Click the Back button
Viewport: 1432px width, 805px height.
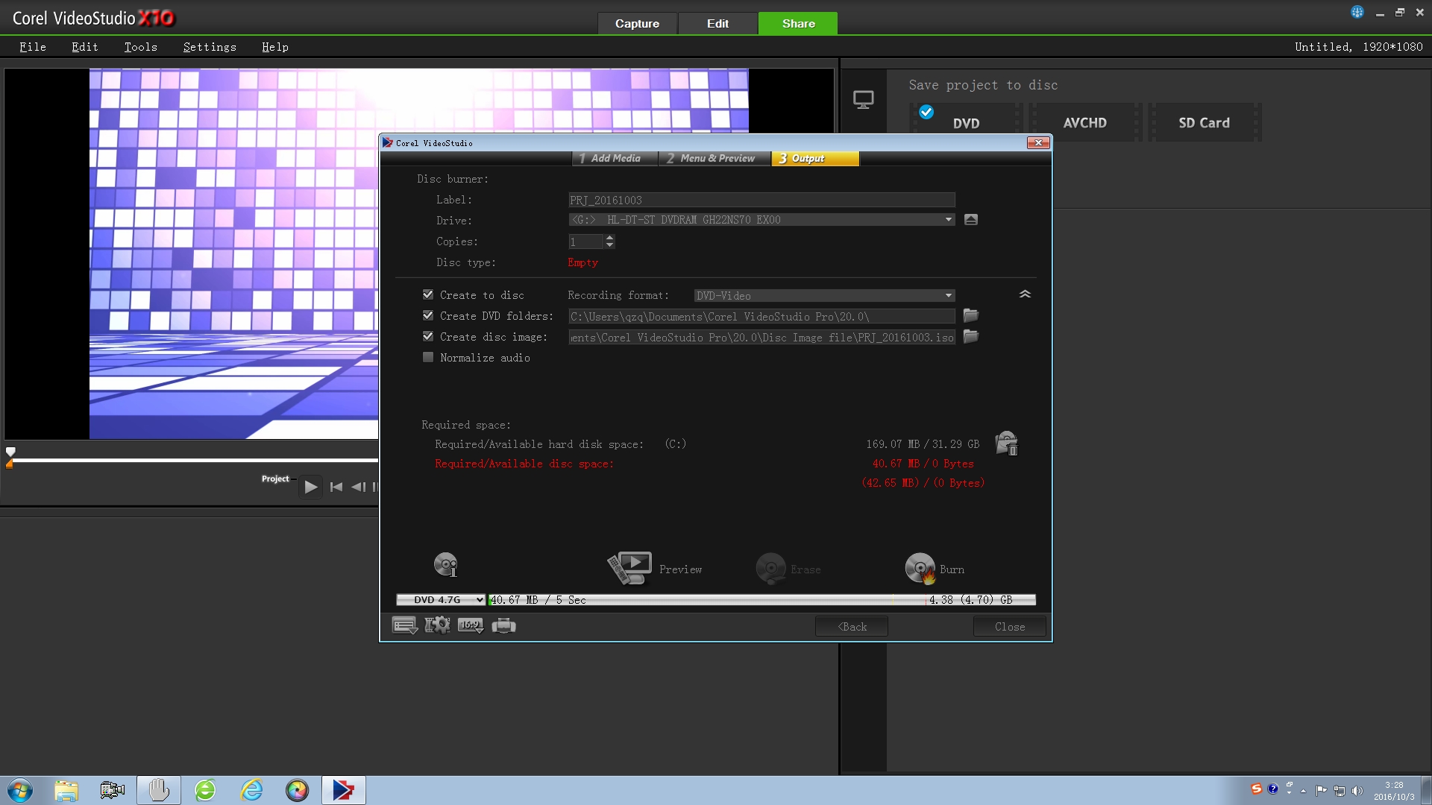click(852, 627)
